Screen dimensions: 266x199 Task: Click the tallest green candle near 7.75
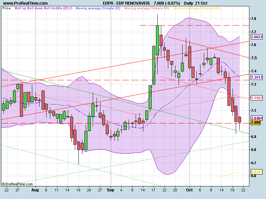(157, 40)
